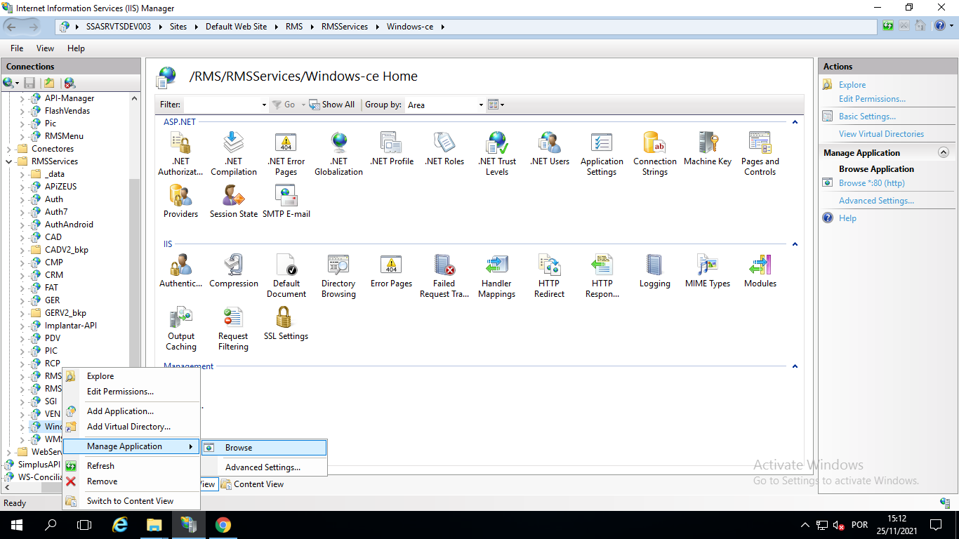Image resolution: width=959 pixels, height=539 pixels.
Task: Click into the Filter input field
Action: (x=222, y=105)
